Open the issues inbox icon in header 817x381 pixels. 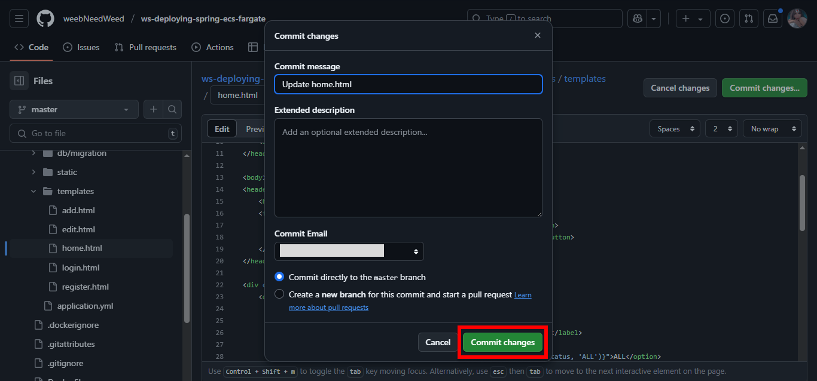725,19
